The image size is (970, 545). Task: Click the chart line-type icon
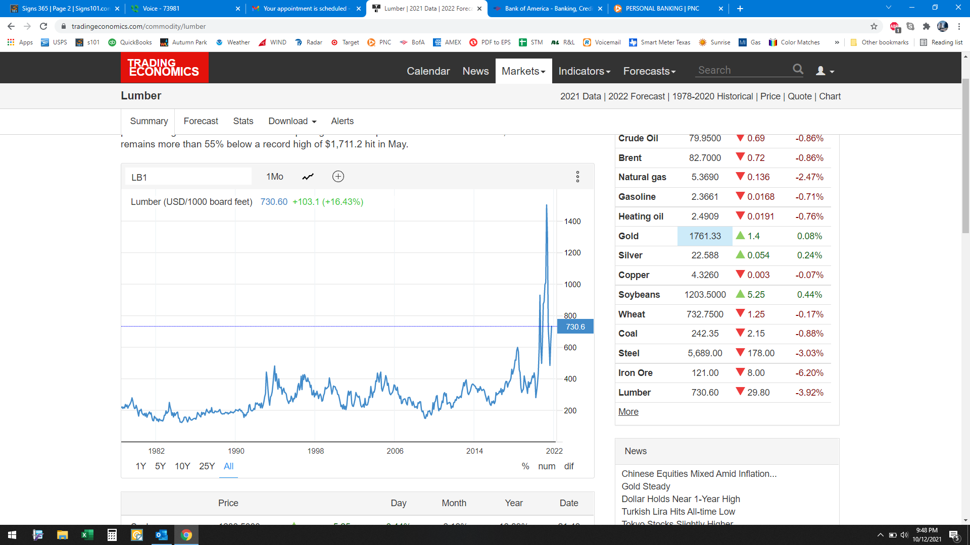[x=308, y=177]
